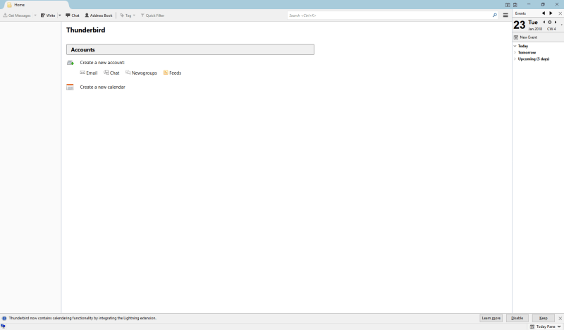This screenshot has width=564, height=330.
Task: Click the Disable Lightning button
Action: point(517,318)
